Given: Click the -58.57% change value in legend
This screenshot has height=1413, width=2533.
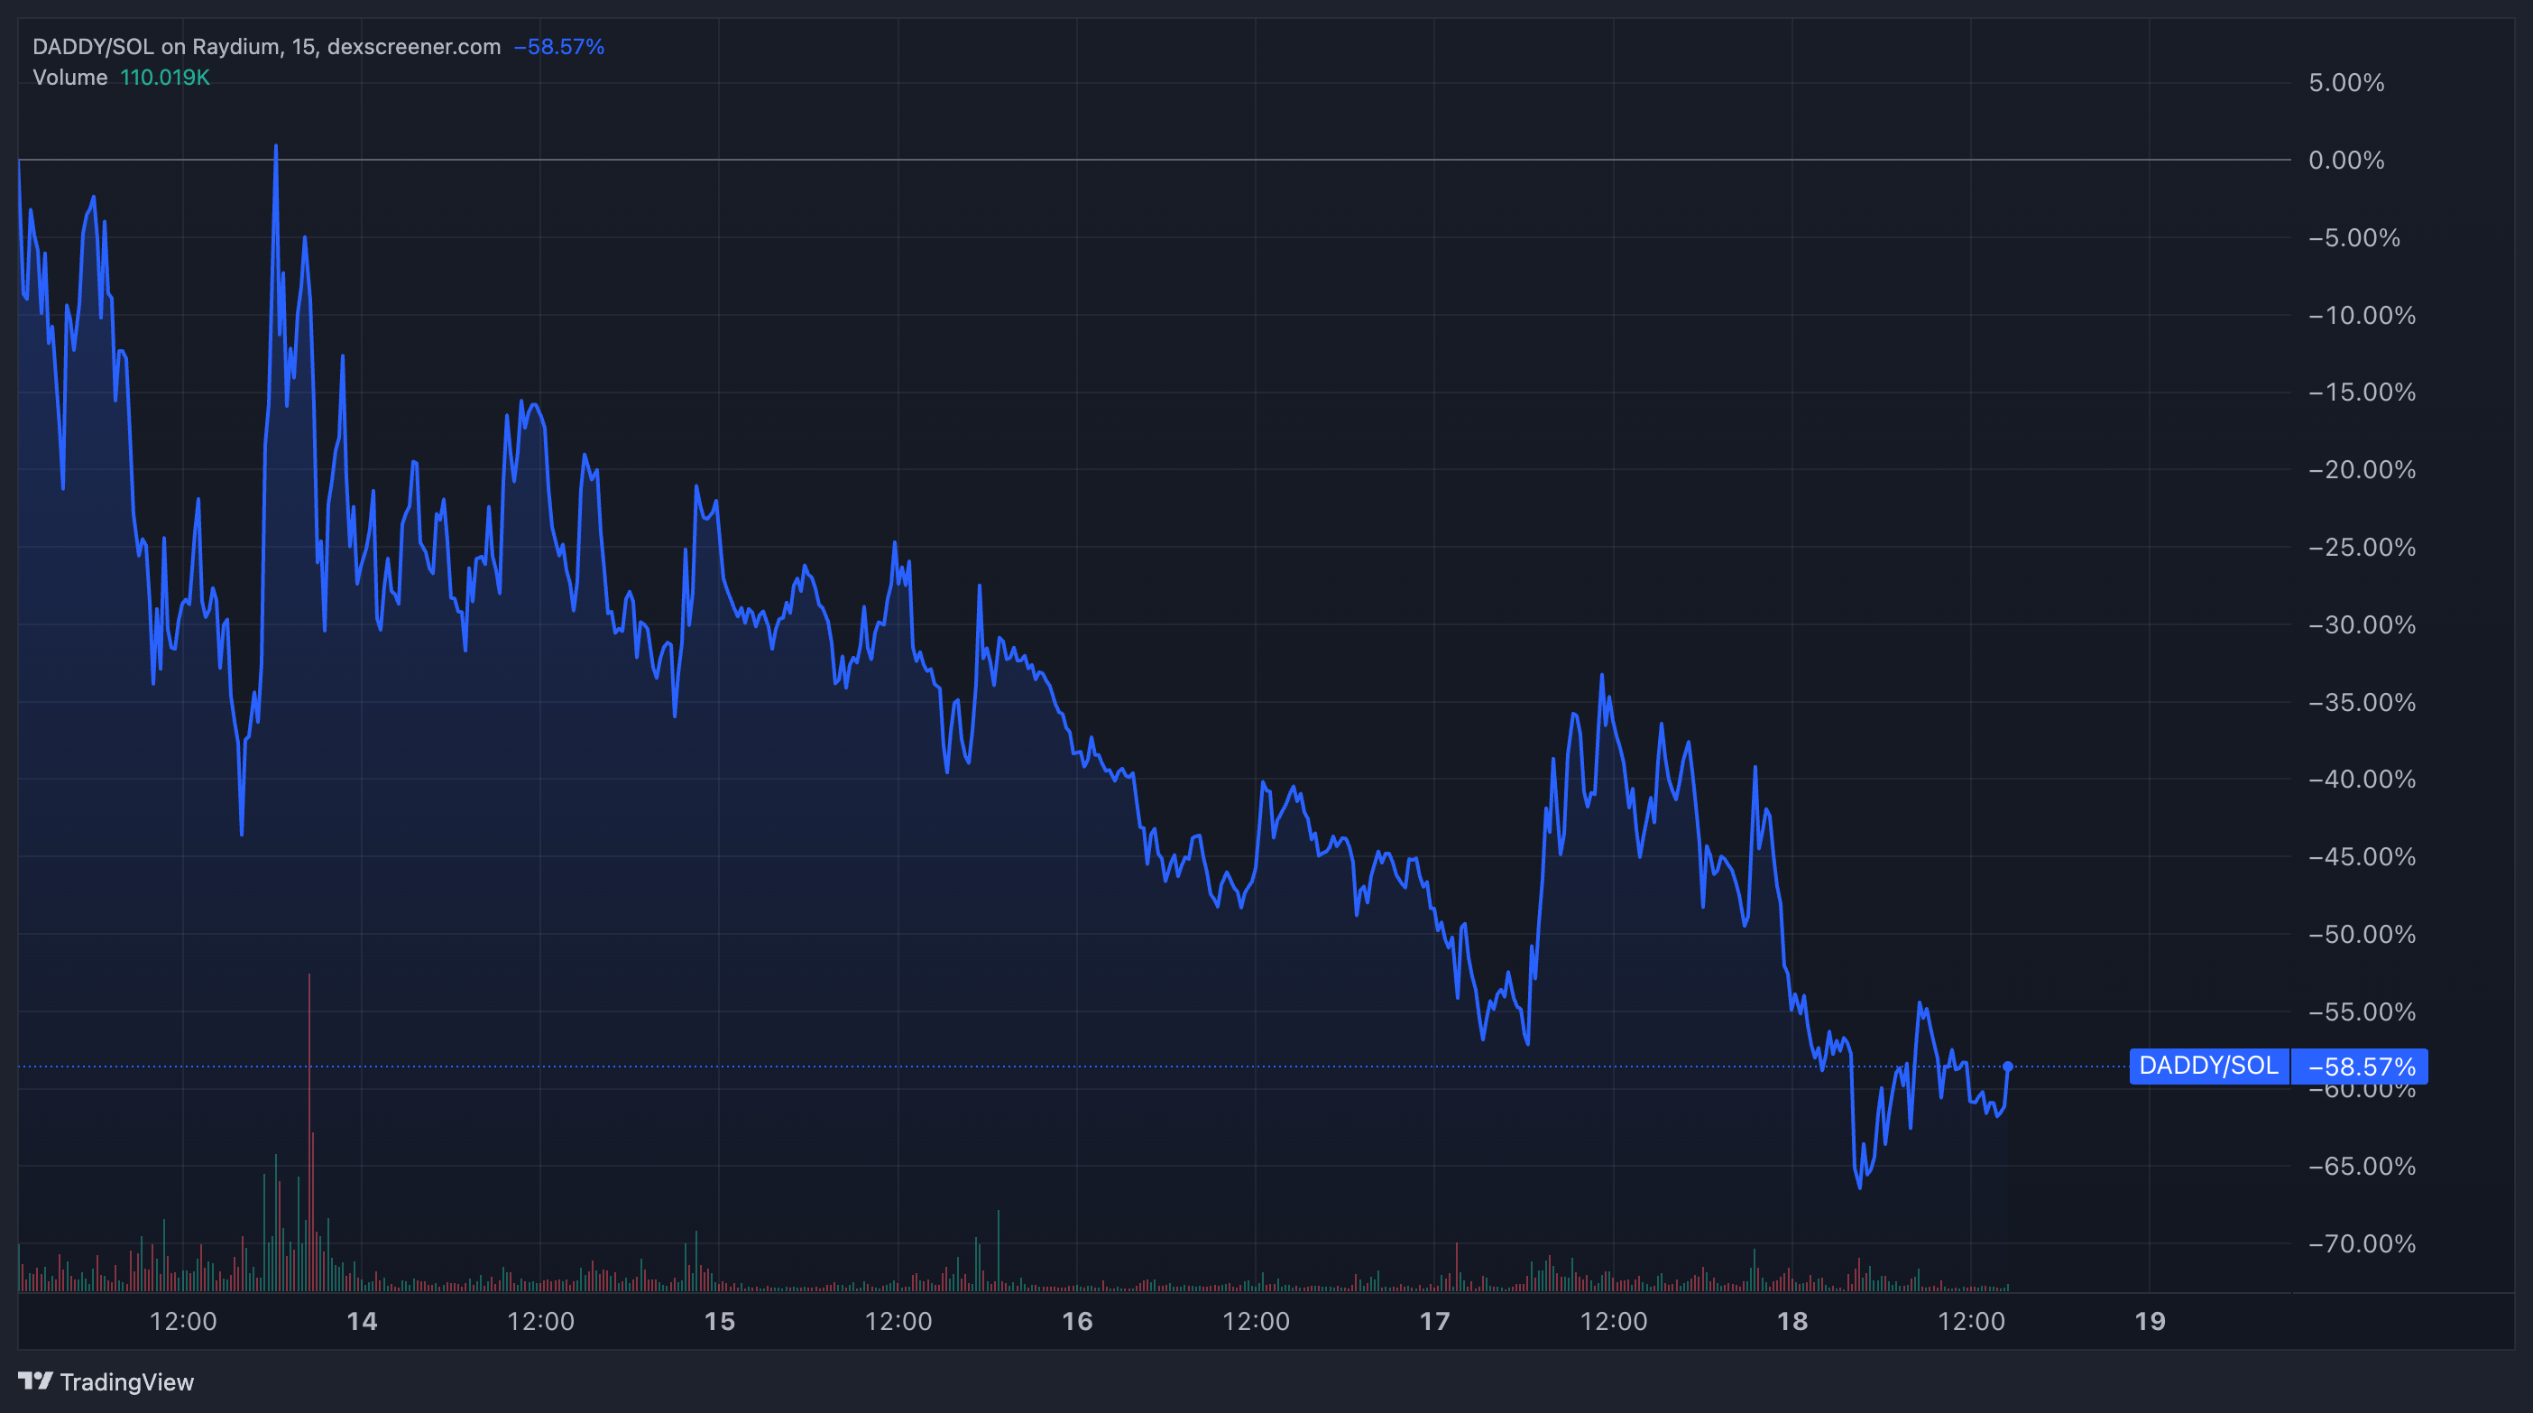Looking at the screenshot, I should point(558,46).
